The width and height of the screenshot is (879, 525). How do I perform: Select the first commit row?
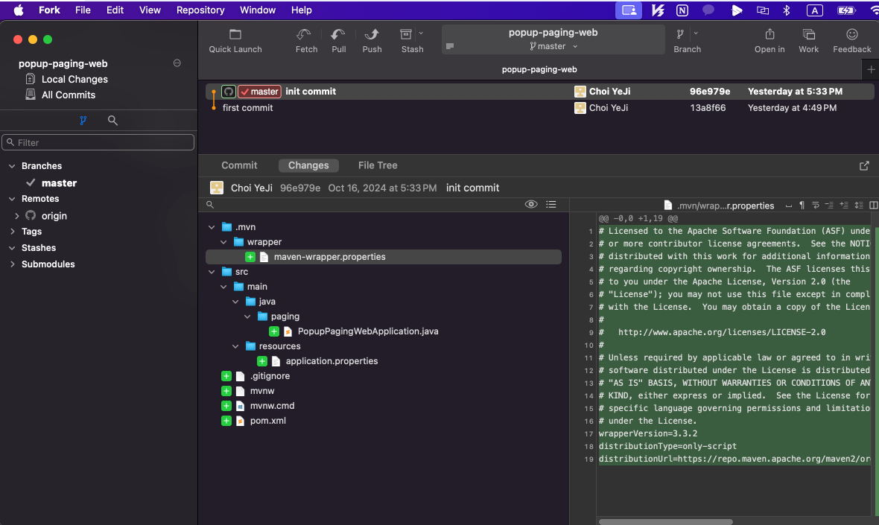(x=539, y=107)
